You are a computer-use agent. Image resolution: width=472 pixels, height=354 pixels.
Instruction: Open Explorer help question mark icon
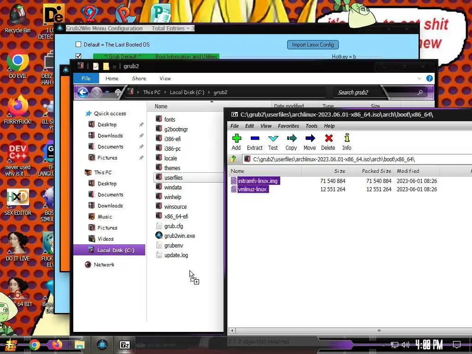coord(430,78)
